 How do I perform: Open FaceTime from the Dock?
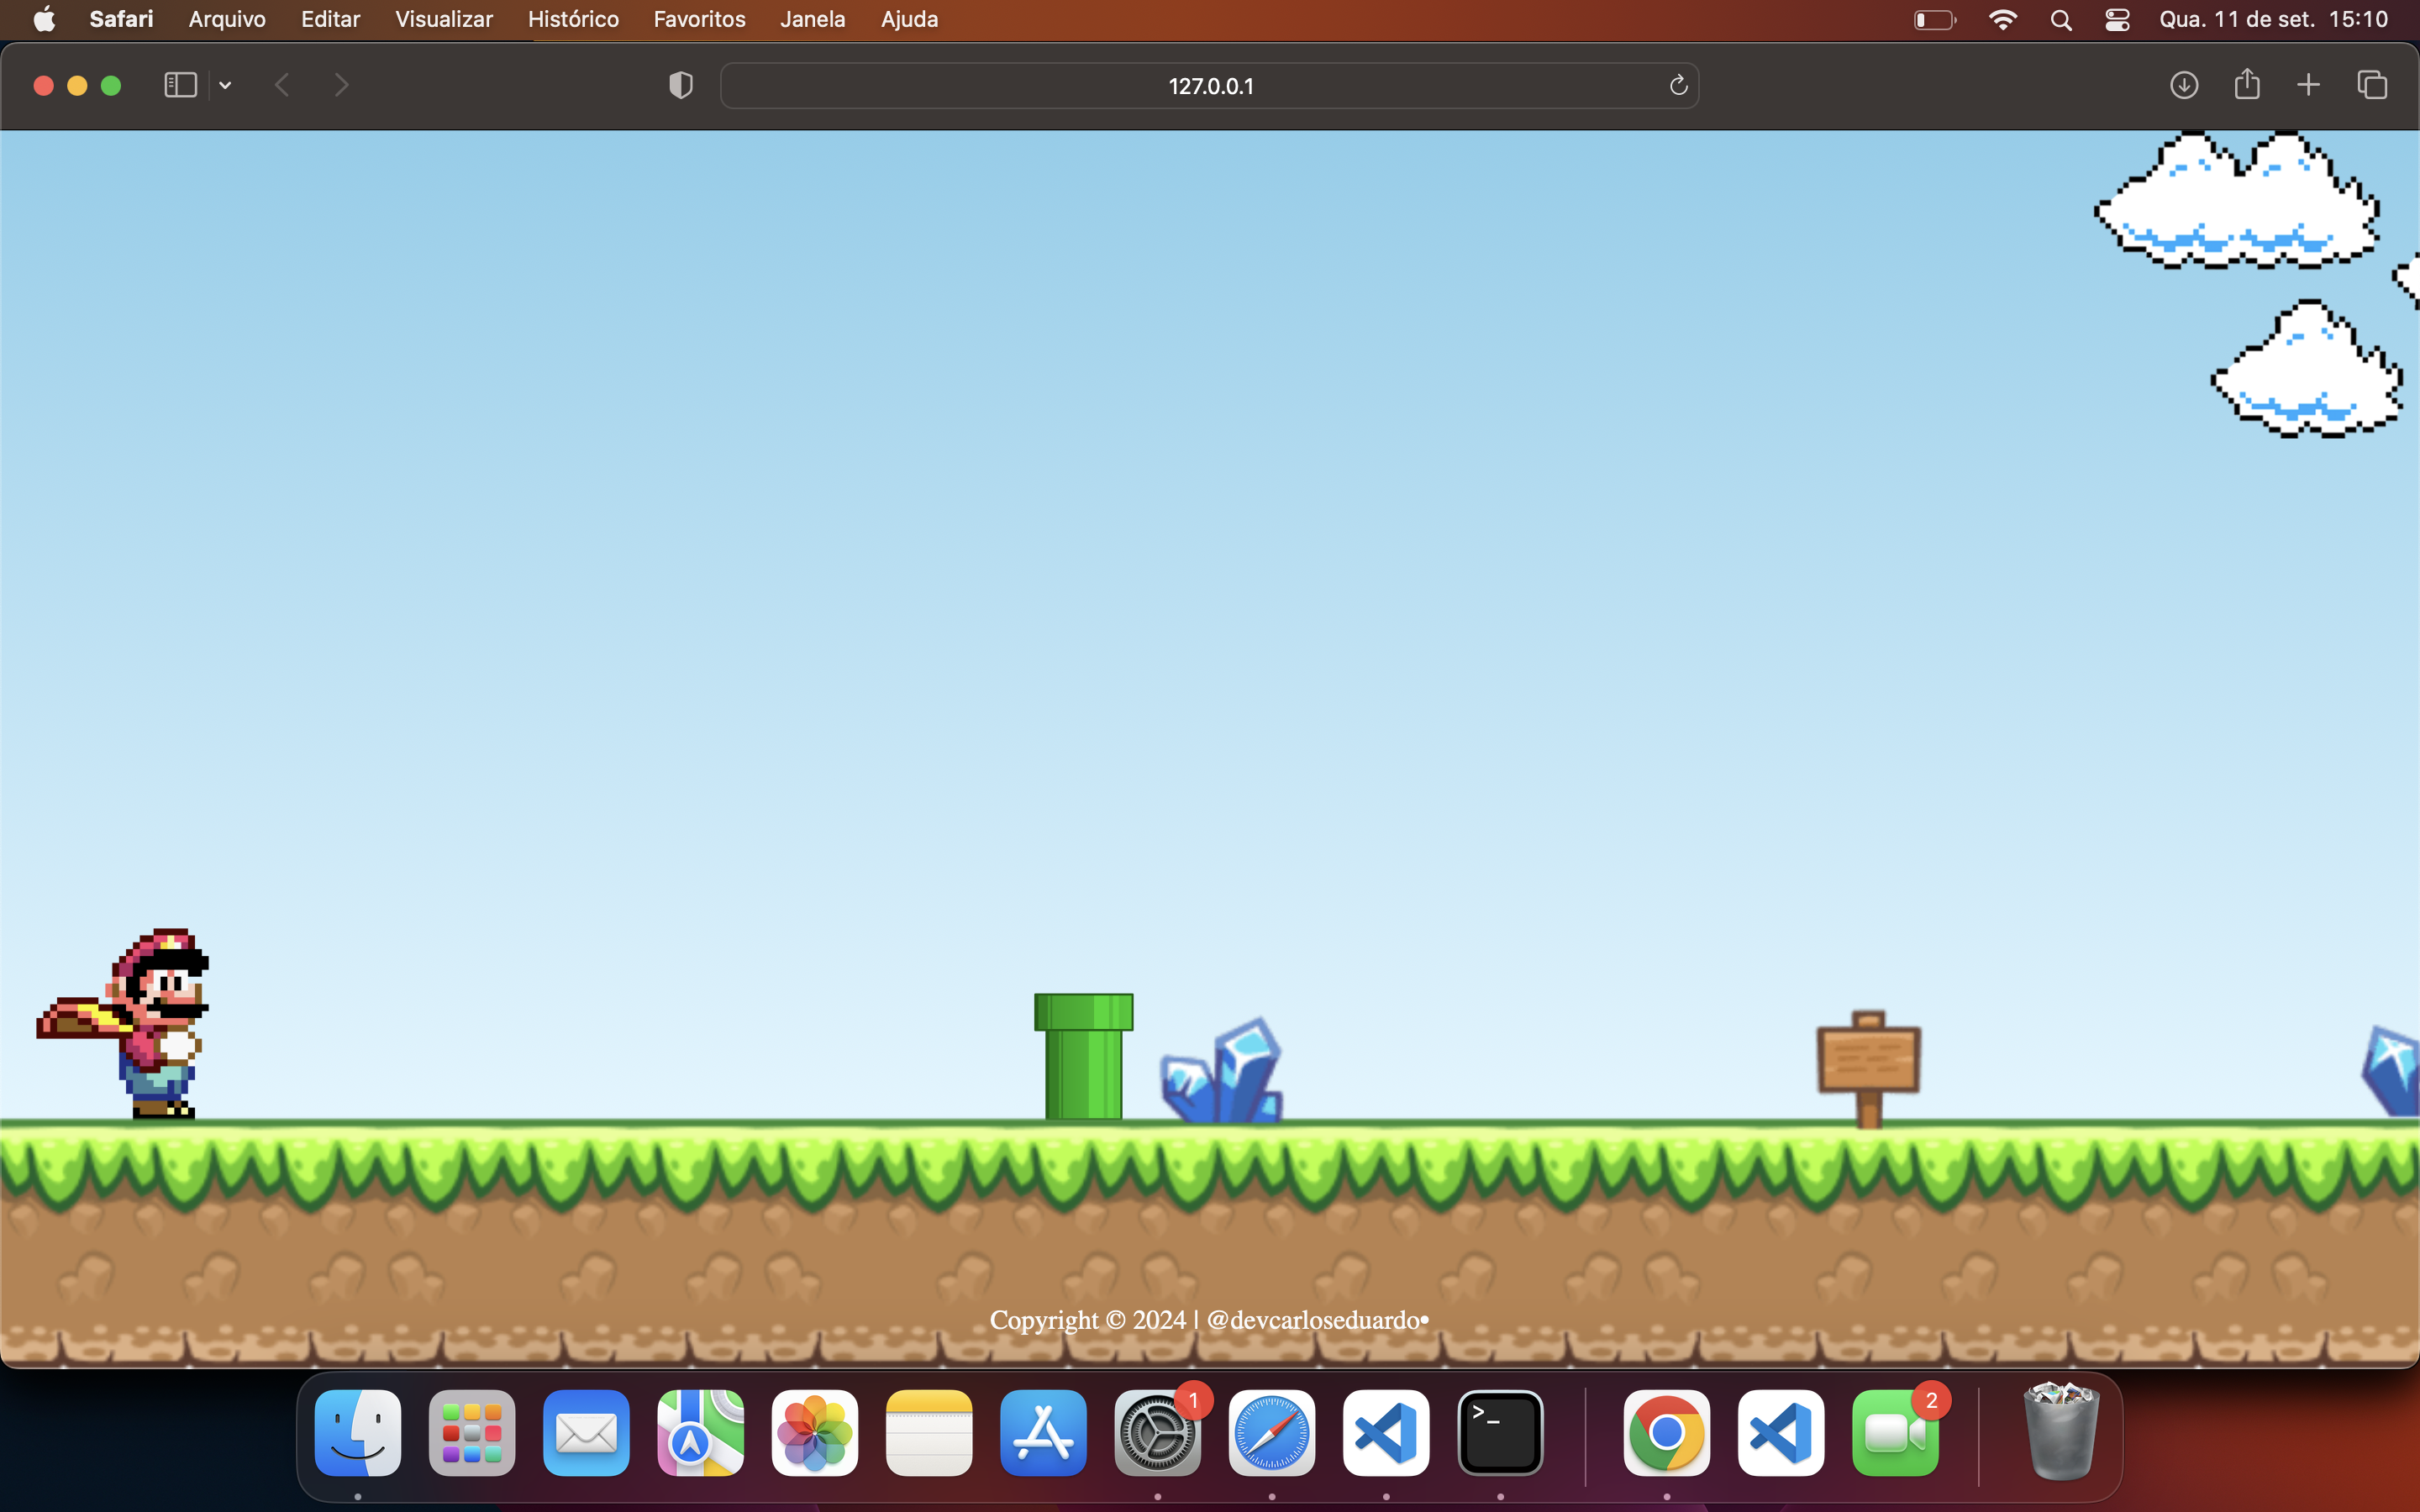(x=1895, y=1433)
